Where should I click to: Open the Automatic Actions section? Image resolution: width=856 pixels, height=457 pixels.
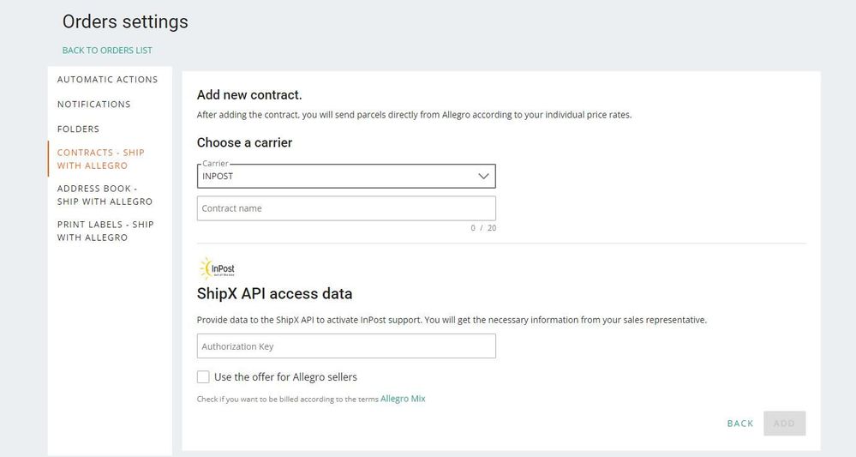coord(108,80)
